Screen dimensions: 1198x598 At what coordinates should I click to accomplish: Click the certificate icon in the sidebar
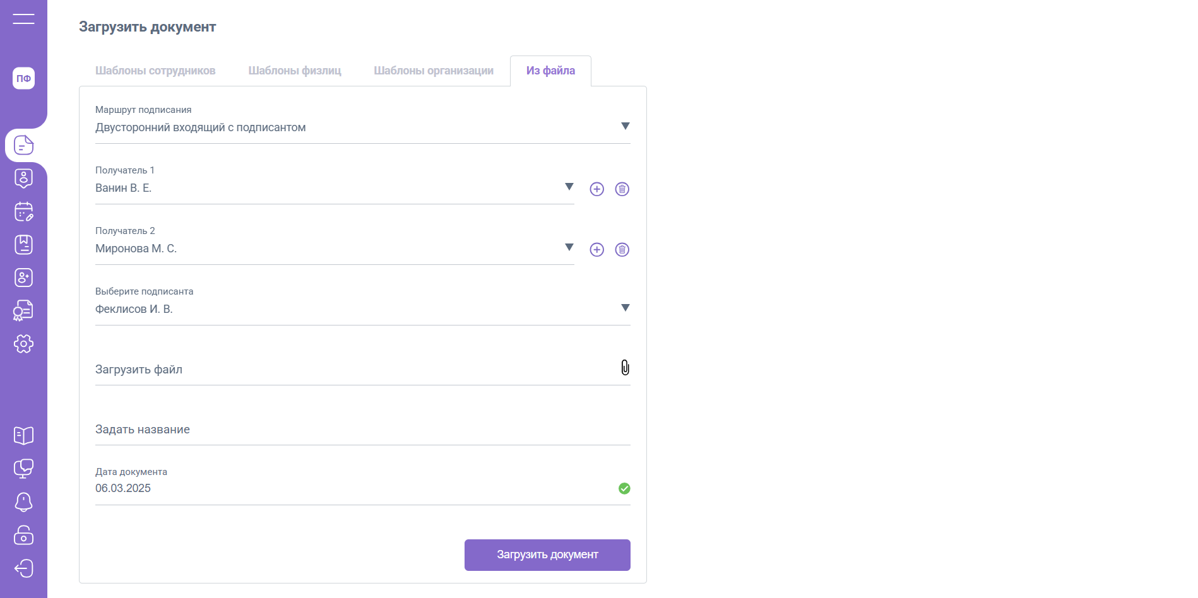click(x=23, y=310)
